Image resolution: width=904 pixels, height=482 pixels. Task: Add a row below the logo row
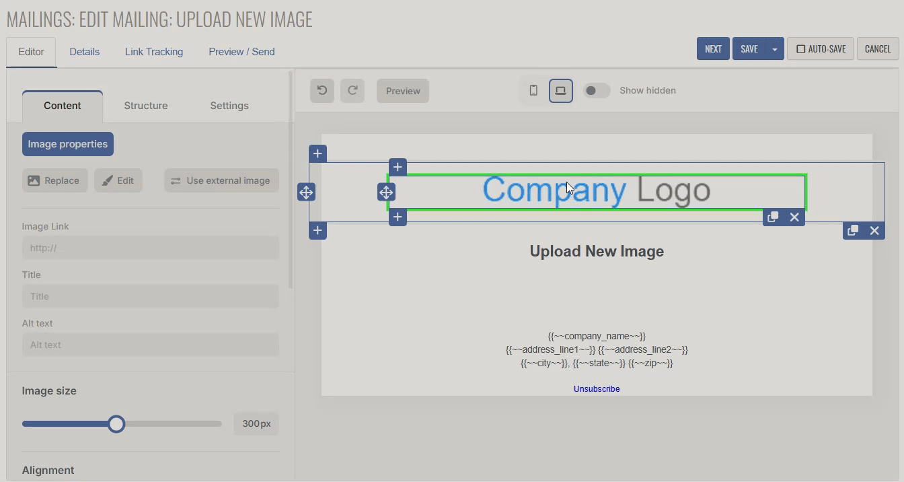[x=317, y=230]
